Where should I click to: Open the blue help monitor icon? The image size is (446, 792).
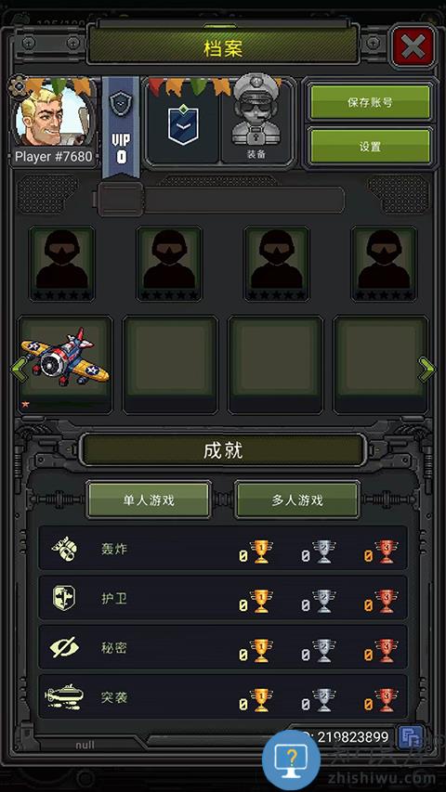(x=291, y=760)
